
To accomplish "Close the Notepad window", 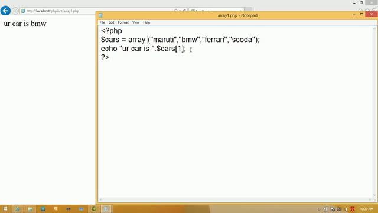I will 372,14.
